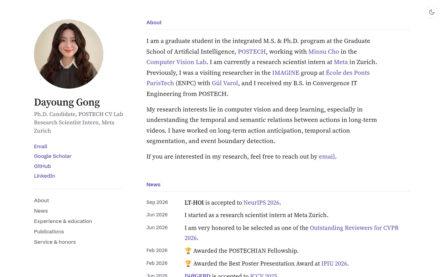
Task: Open the Meta link in About text
Action: pyautogui.click(x=341, y=62)
